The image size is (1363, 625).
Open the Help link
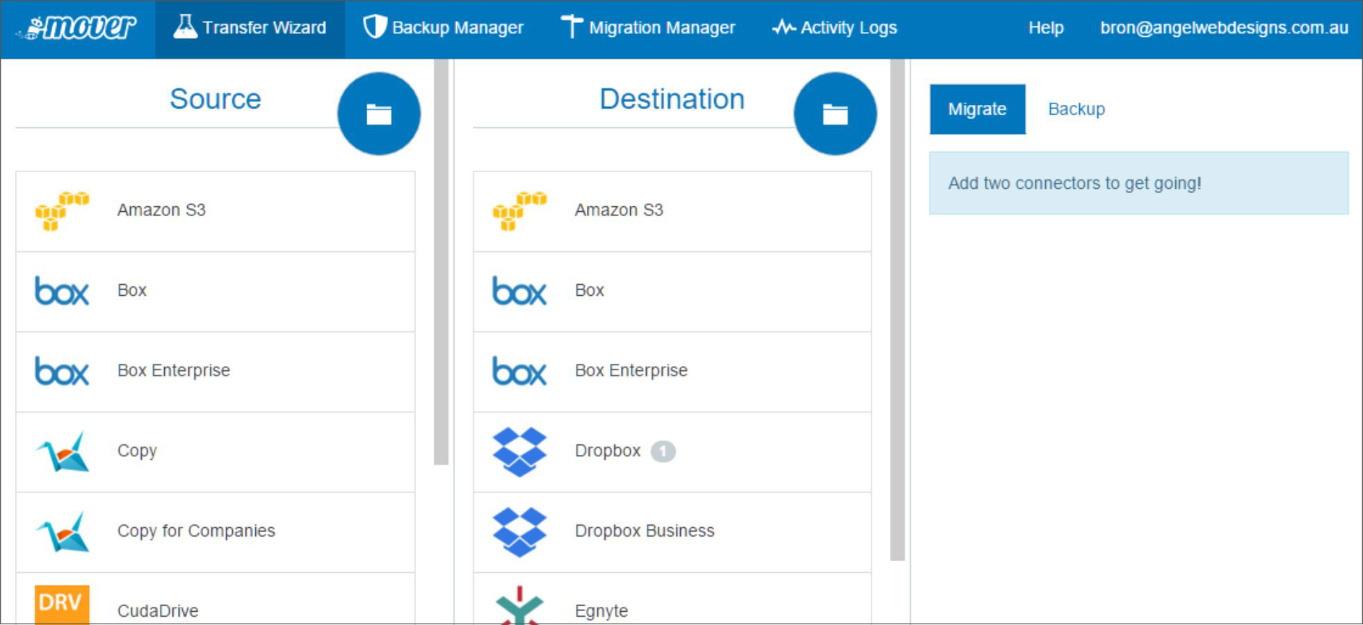pos(1046,28)
